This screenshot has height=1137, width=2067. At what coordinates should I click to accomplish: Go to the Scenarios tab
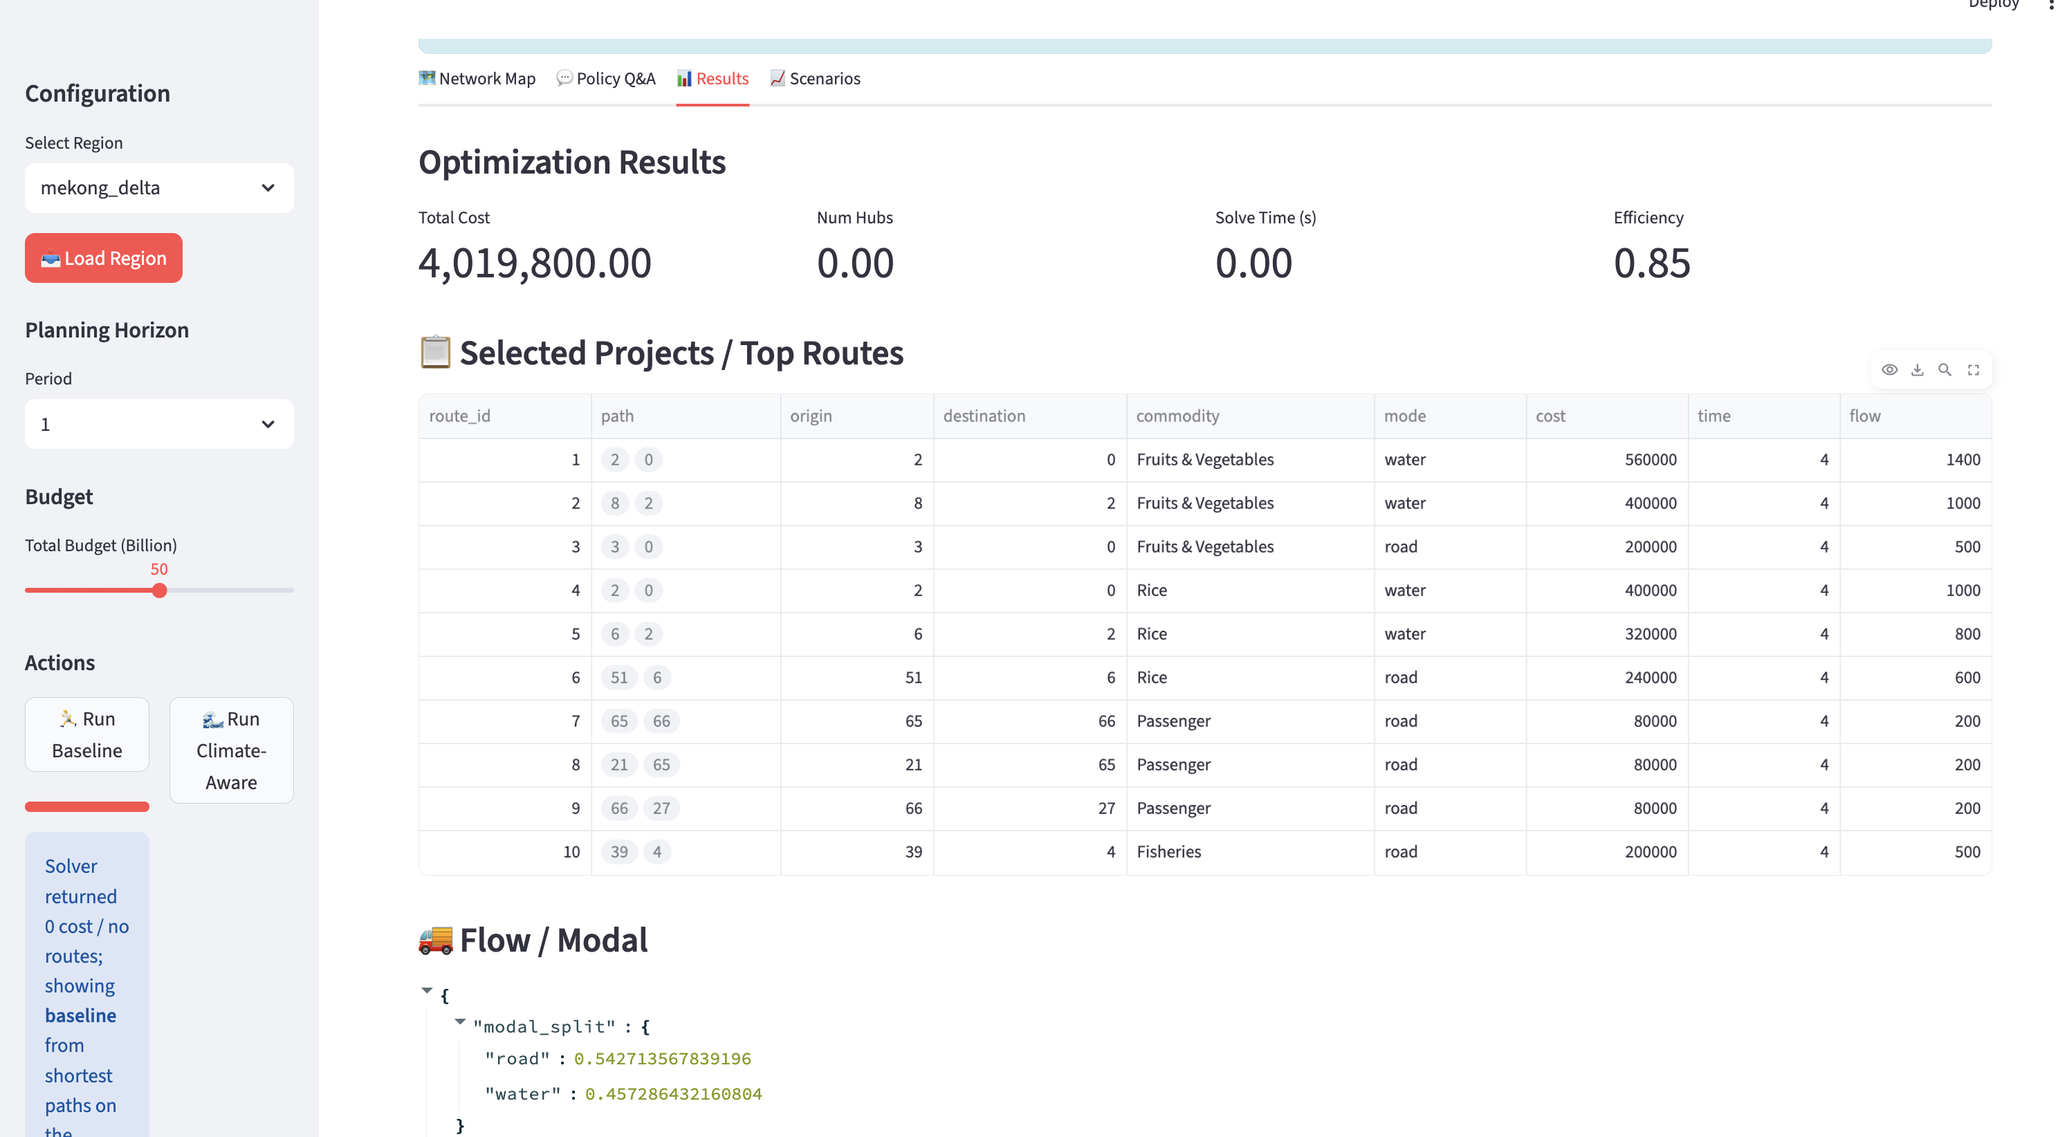[815, 79]
